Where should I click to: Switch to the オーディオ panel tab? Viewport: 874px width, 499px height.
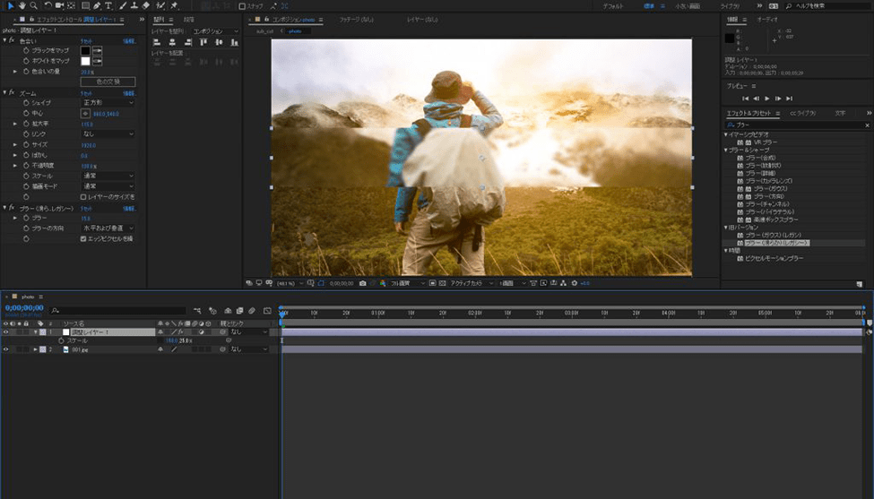click(767, 20)
